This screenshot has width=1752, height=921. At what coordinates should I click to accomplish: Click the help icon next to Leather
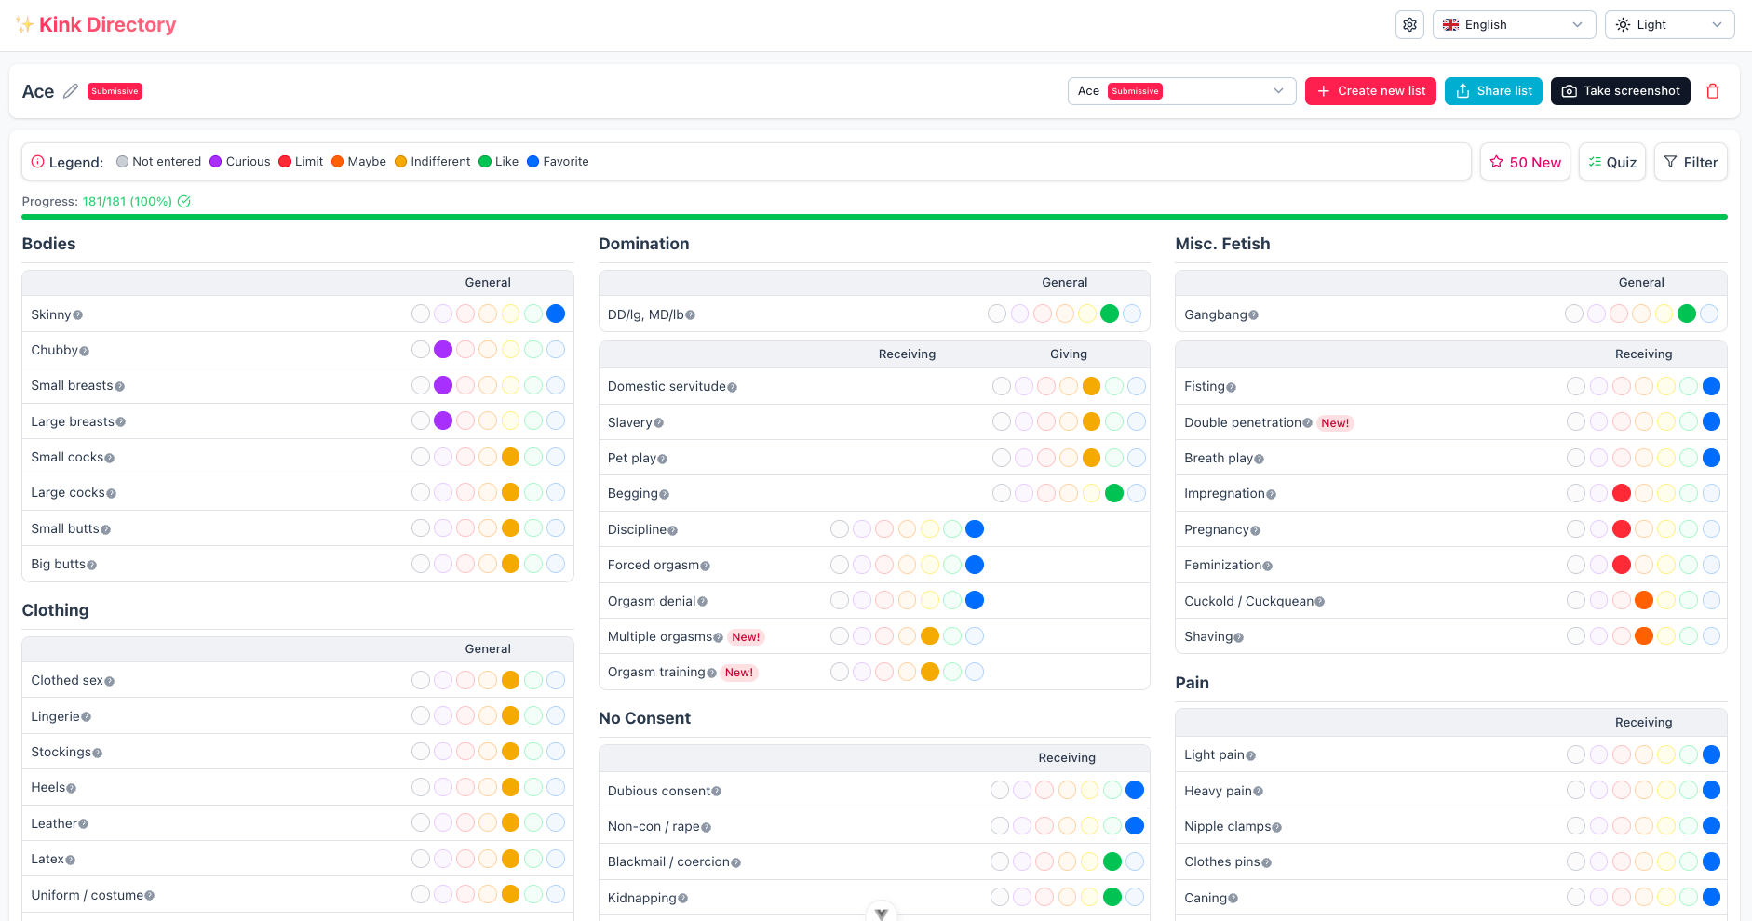click(x=84, y=824)
